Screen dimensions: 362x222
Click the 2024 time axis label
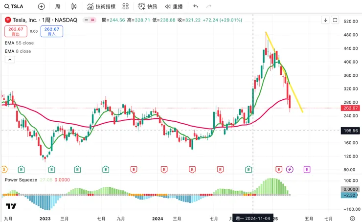tap(158, 219)
